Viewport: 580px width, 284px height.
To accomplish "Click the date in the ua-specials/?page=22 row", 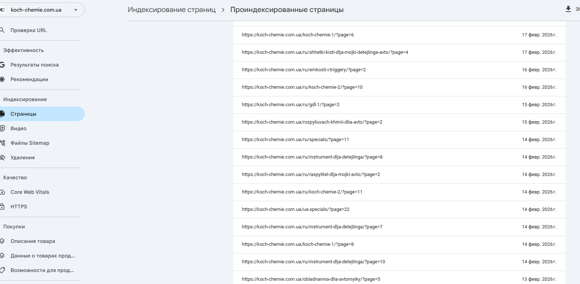I will coord(539,209).
